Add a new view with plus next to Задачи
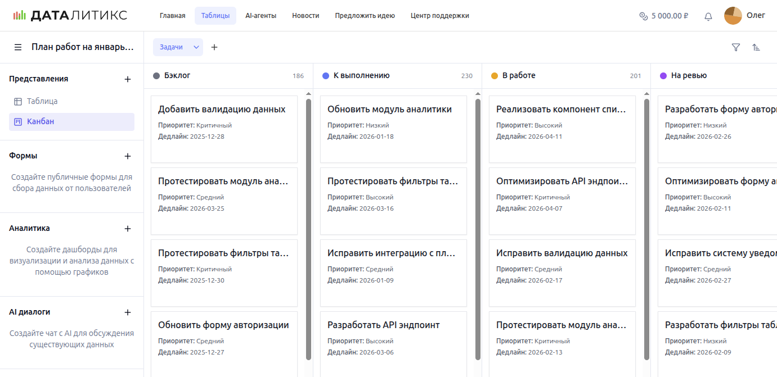777x377 pixels. click(214, 47)
